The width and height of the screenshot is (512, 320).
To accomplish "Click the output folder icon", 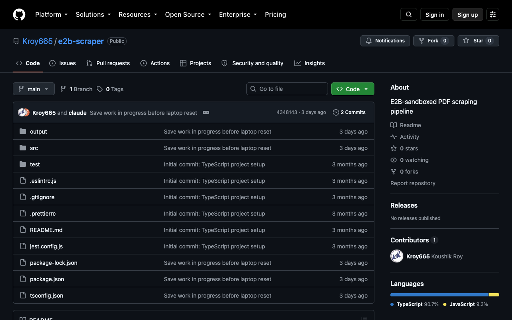I will click(x=23, y=132).
